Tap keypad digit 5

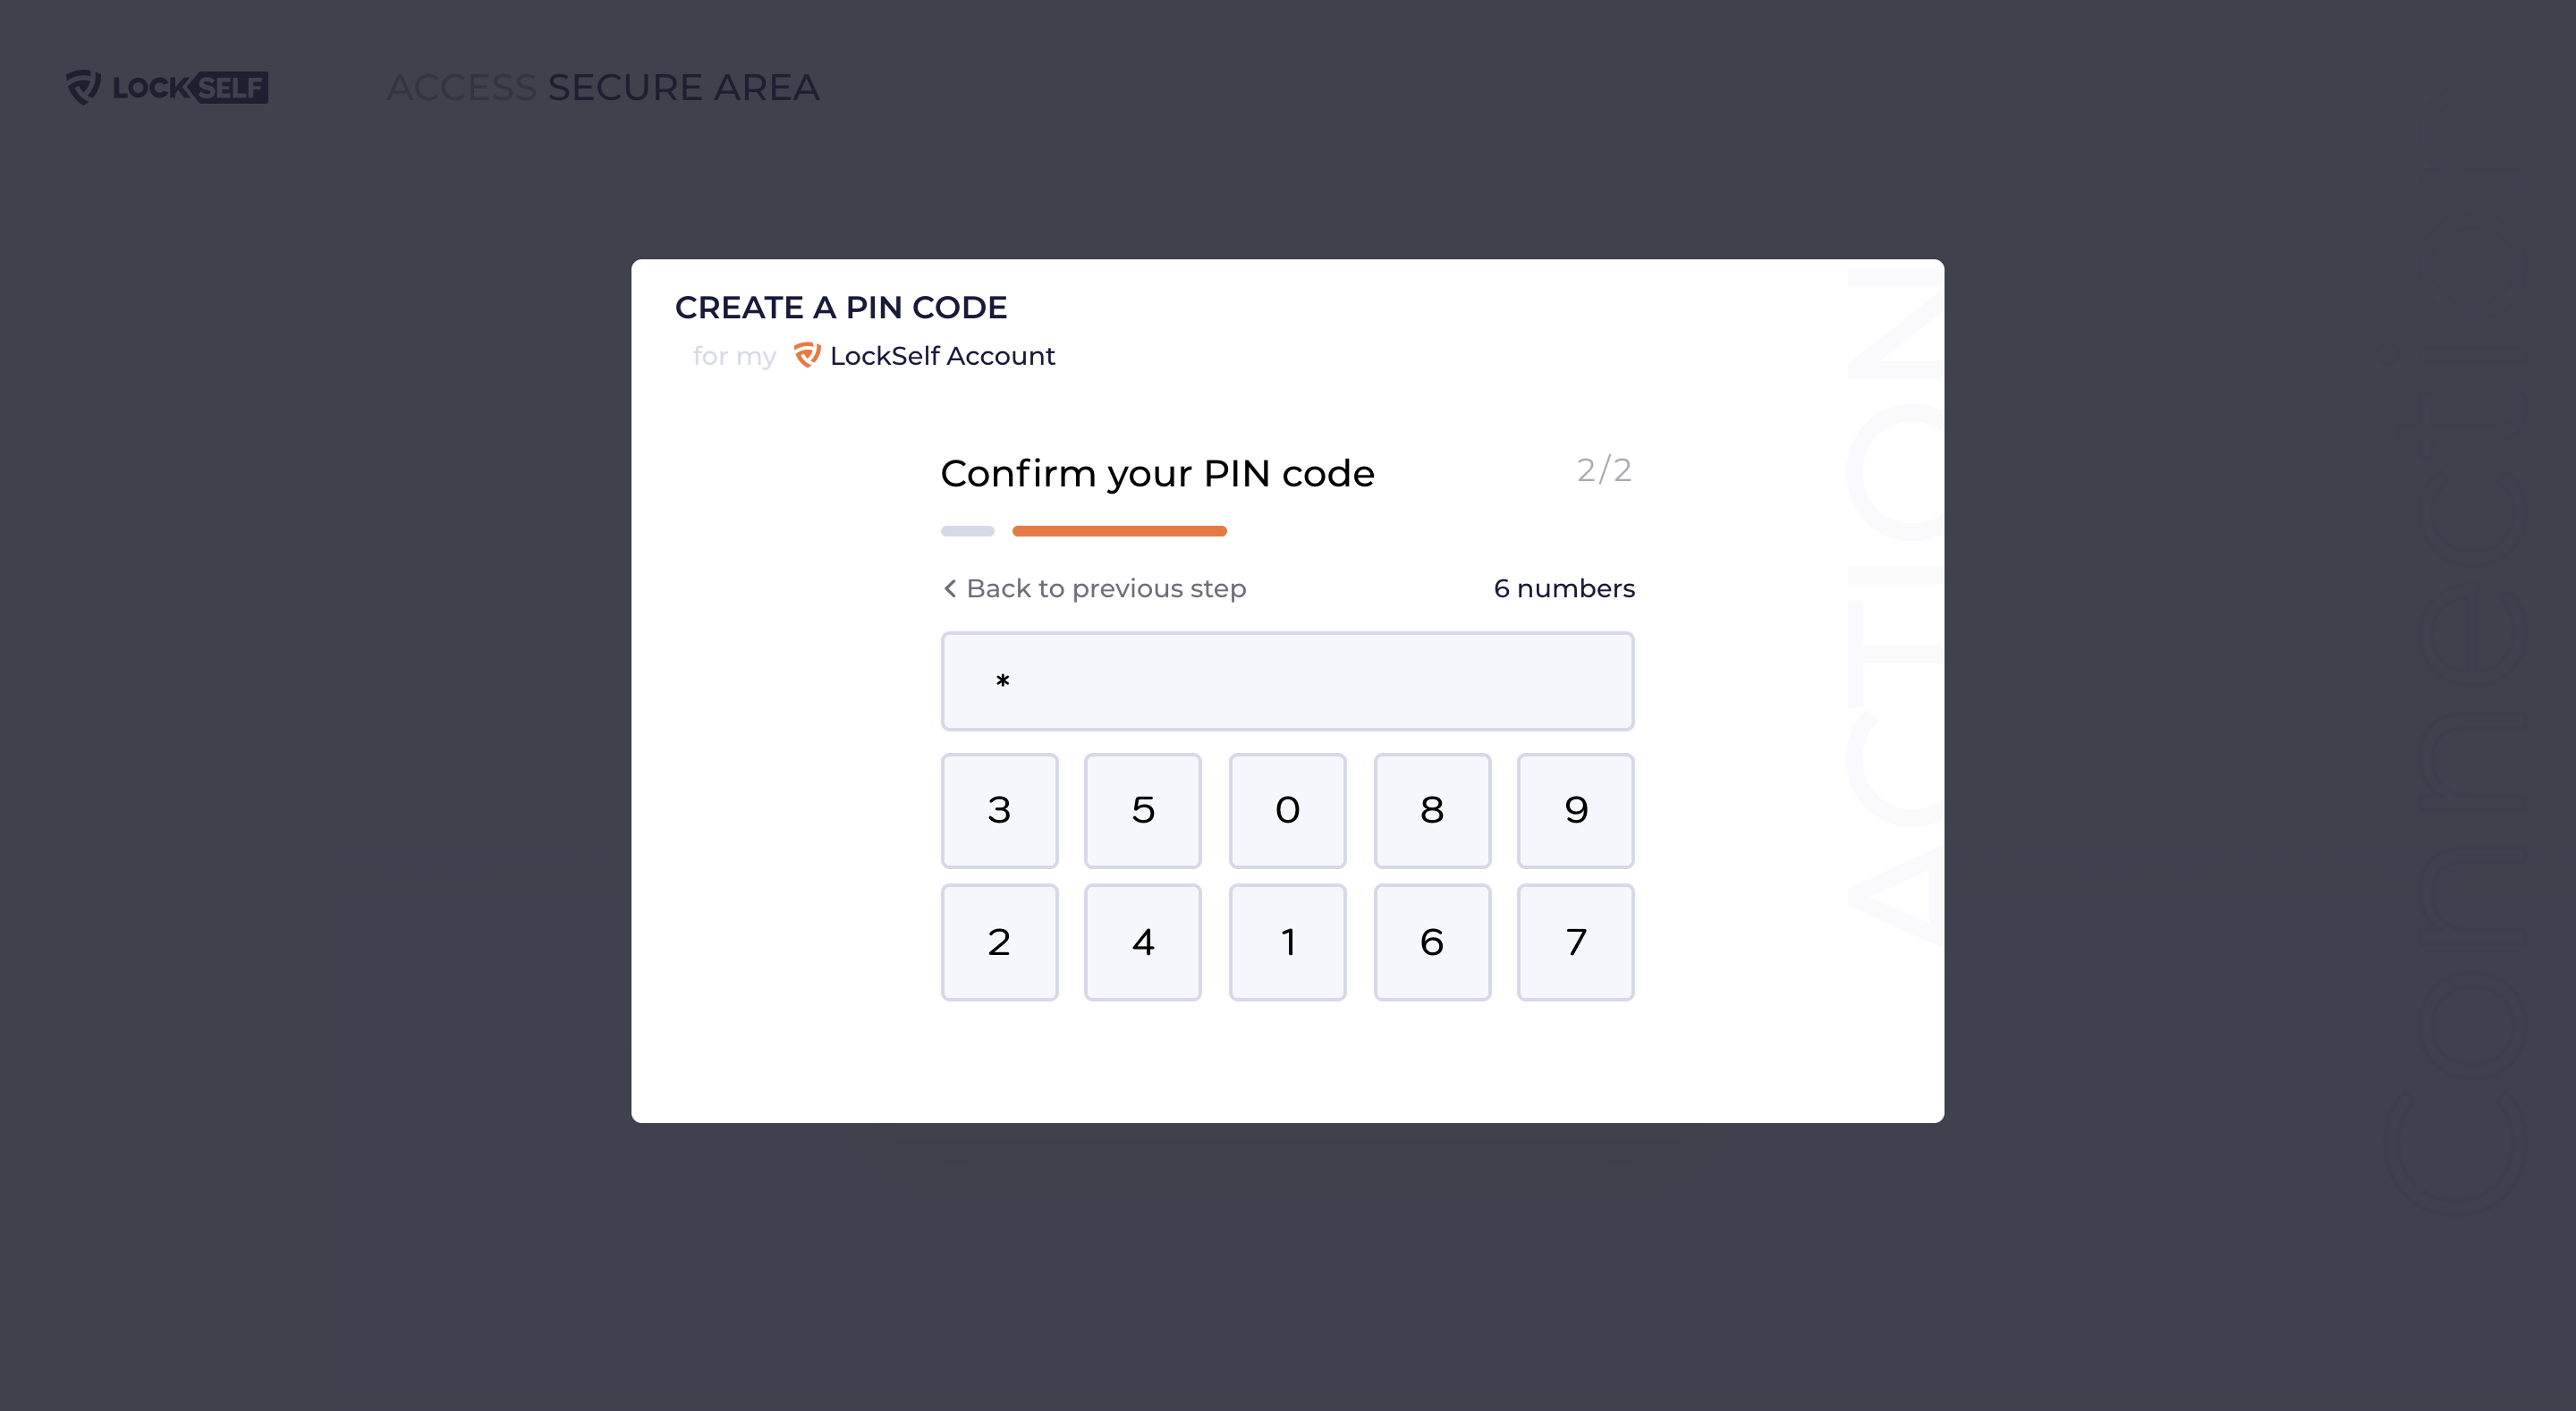1143,810
